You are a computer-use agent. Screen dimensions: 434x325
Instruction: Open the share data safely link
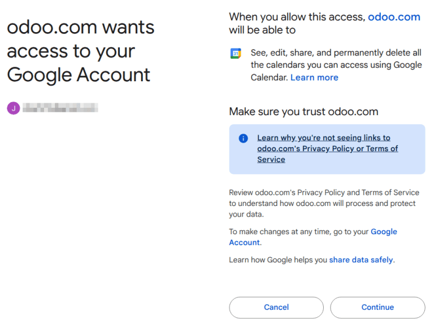pyautogui.click(x=361, y=260)
